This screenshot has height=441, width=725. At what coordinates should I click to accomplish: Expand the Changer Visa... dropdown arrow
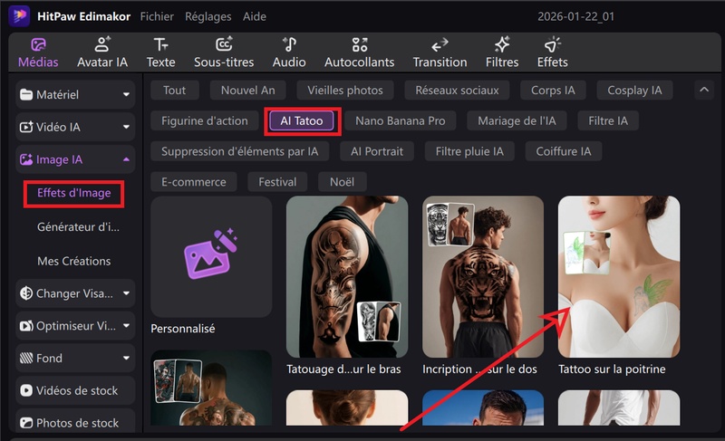click(x=126, y=293)
